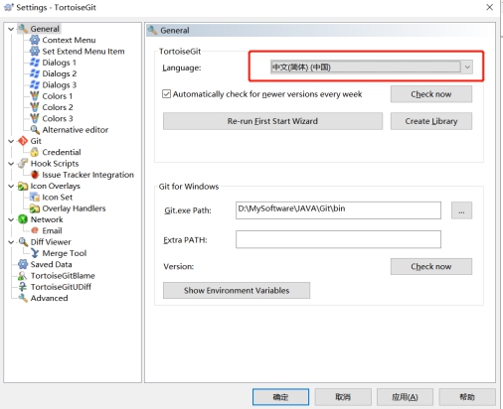Screen dimensions: 503x409
Task: Click the TortoiseGitBlame icon
Action: click(23, 276)
